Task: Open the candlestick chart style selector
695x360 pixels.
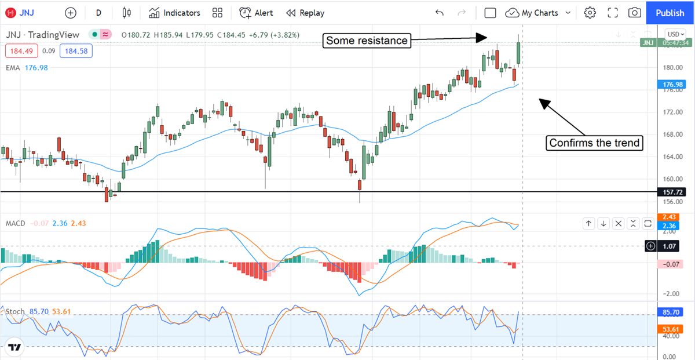Action: pyautogui.click(x=127, y=13)
